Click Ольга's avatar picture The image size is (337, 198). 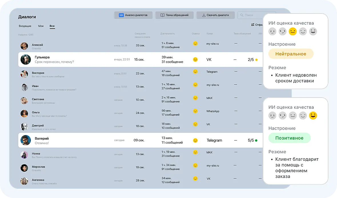24,114
